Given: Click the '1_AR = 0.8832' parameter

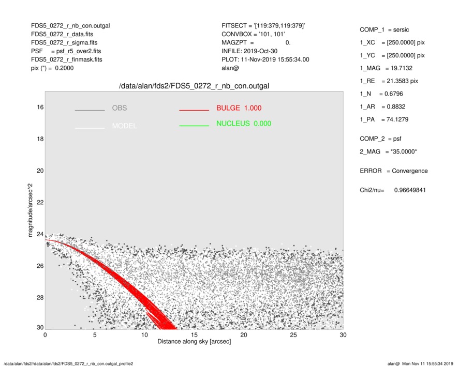Looking at the screenshot, I should coord(382,107).
